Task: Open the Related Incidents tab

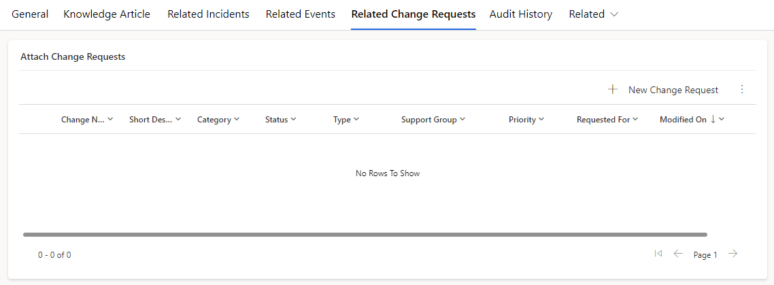Action: point(208,14)
